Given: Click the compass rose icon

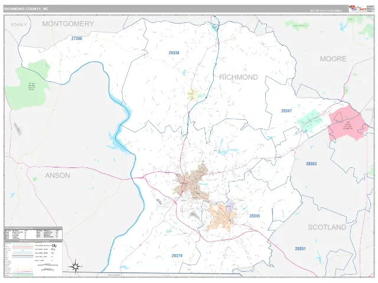Looking at the screenshot, I should 75,266.
